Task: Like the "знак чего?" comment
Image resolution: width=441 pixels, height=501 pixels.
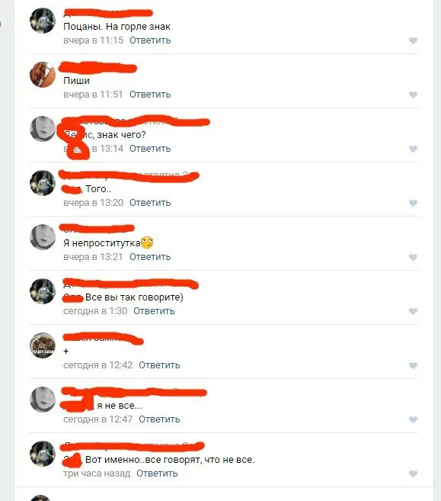Action: [x=413, y=149]
